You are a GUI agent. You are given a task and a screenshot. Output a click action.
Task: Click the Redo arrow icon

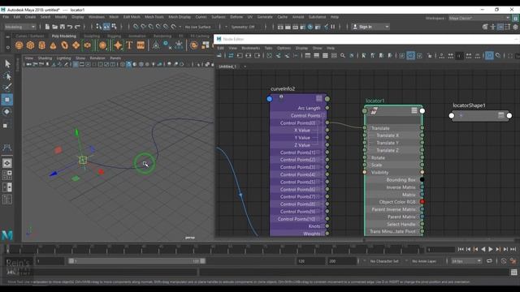coord(78,27)
